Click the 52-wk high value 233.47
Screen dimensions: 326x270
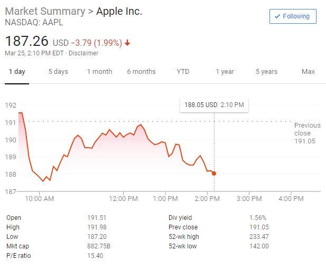259,237
